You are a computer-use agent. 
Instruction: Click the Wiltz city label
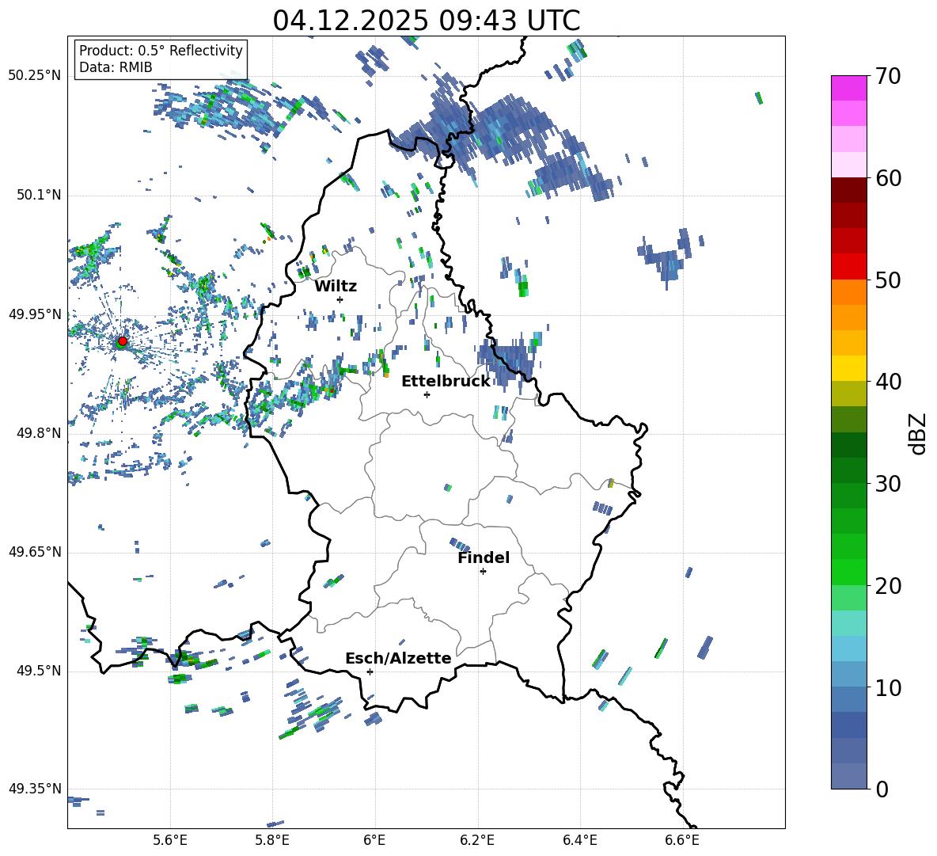coord(336,287)
